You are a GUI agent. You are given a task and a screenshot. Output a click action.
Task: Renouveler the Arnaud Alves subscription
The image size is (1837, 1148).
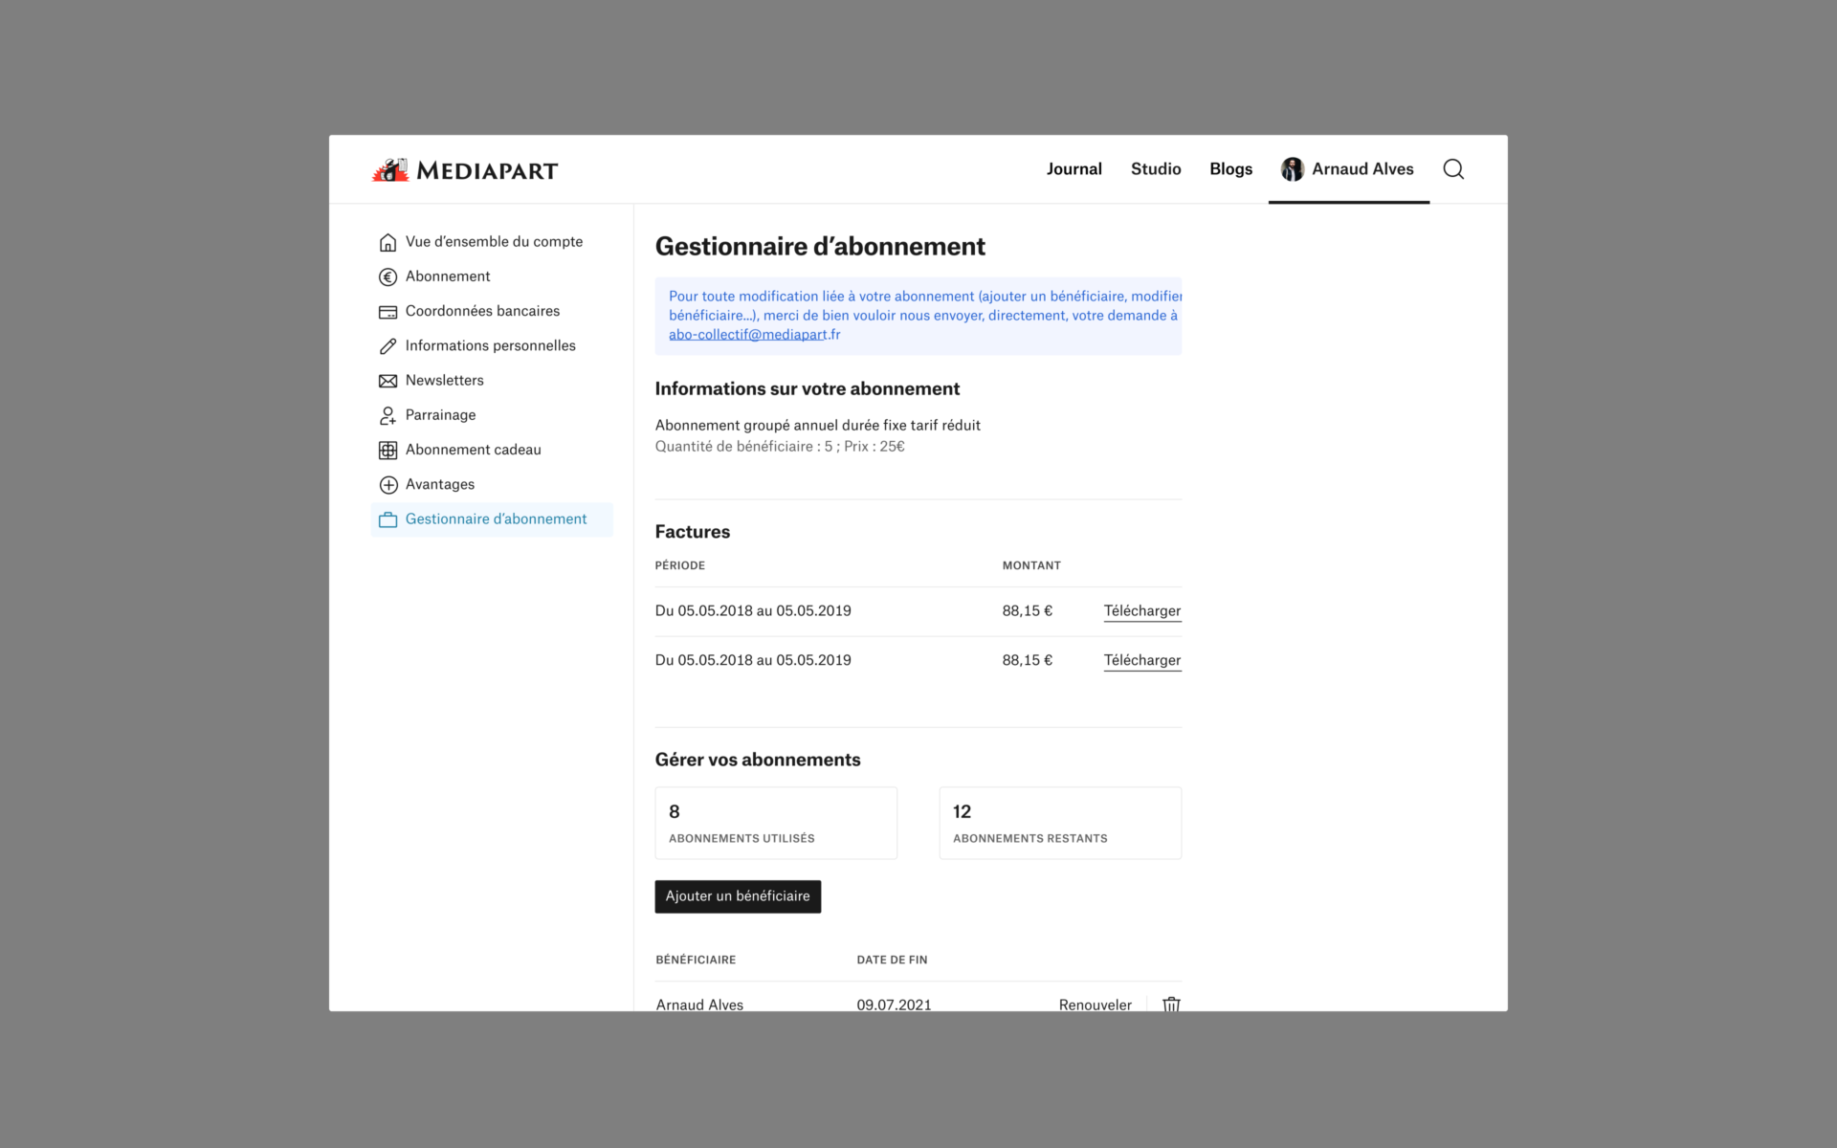coord(1095,1004)
